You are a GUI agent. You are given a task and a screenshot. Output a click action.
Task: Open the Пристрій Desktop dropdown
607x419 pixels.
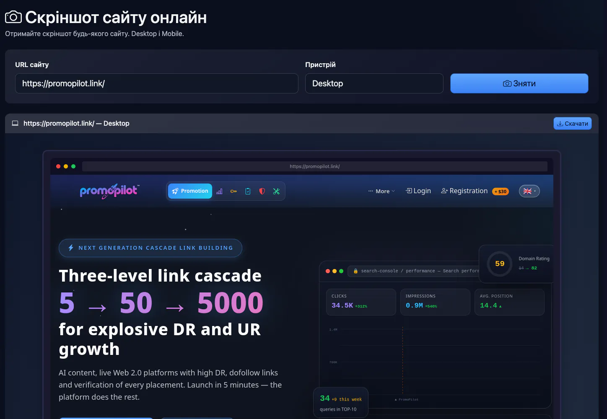[x=374, y=83]
